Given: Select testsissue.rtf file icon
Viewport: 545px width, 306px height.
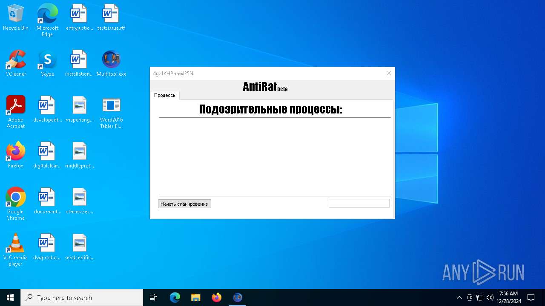Looking at the screenshot, I should click(111, 17).
